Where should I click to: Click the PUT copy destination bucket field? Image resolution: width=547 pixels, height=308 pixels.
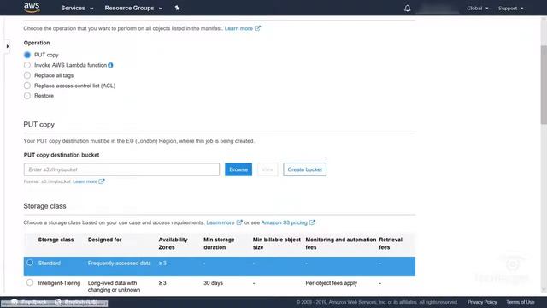[121, 169]
